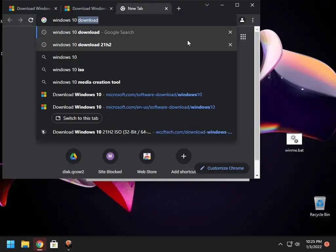
Task: Show hidden system tray icons
Action: [281, 244]
